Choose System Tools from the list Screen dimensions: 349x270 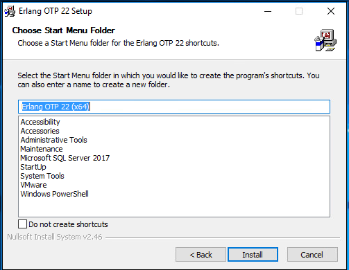[42, 176]
